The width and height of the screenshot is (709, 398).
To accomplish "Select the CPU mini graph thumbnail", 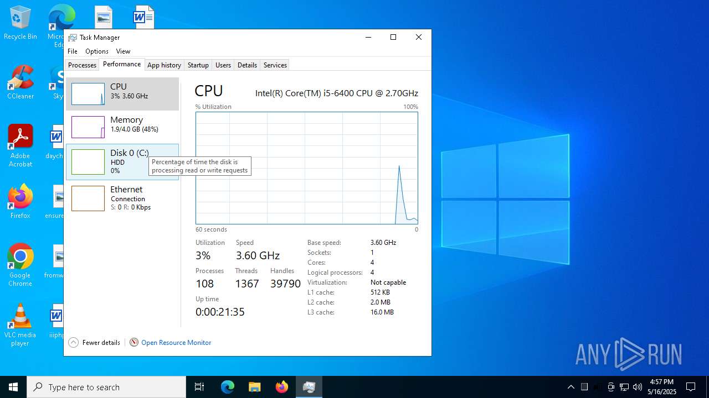I will click(88, 94).
